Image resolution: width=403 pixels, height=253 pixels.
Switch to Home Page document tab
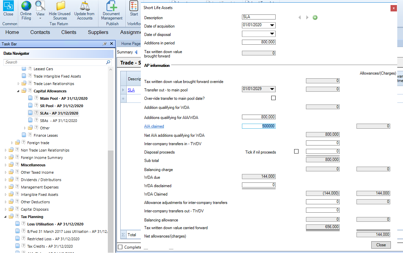(x=130, y=44)
